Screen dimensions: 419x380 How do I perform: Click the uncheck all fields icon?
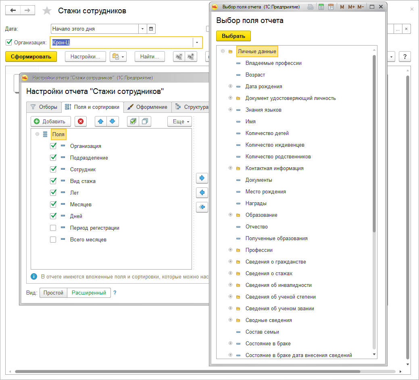(x=145, y=121)
